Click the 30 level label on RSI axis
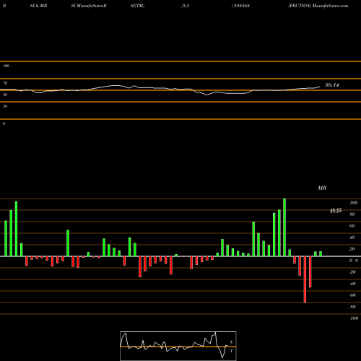Viewport: 361px width, 361px height. pos(5,106)
